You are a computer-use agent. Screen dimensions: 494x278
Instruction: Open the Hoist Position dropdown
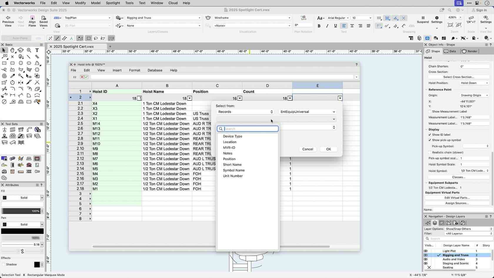[x=473, y=83]
